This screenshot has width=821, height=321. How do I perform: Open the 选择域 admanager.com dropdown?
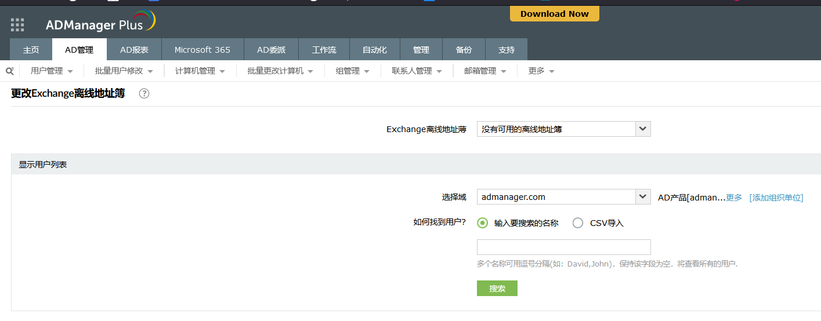[x=563, y=197]
